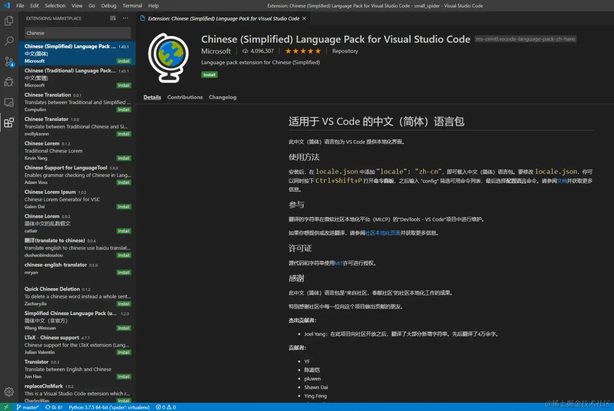
Task: Open the Edit menu
Action: point(34,6)
